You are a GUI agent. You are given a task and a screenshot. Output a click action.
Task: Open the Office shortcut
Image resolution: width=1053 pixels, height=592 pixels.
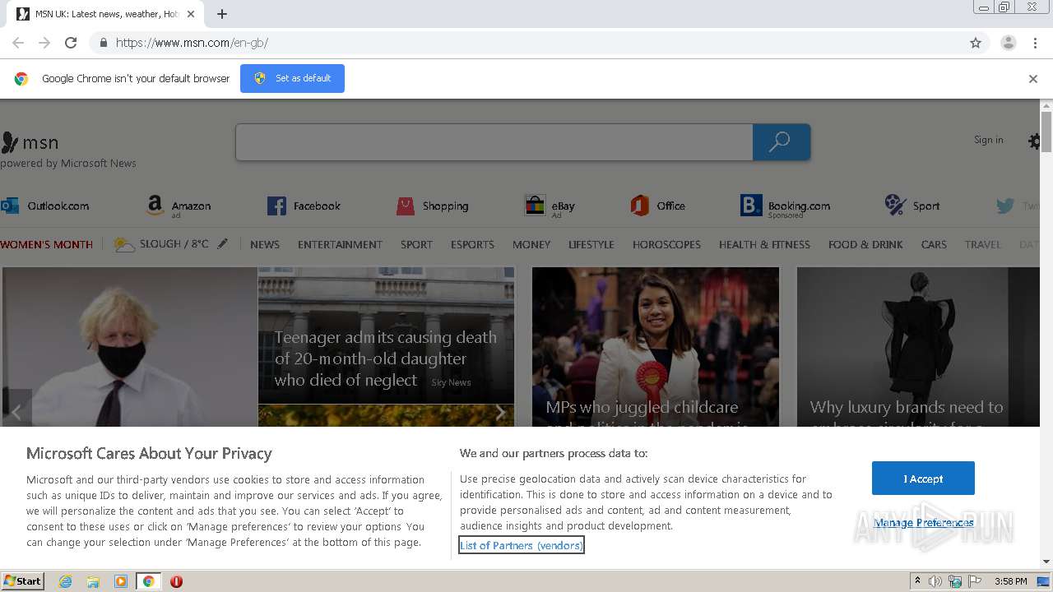[x=657, y=206]
